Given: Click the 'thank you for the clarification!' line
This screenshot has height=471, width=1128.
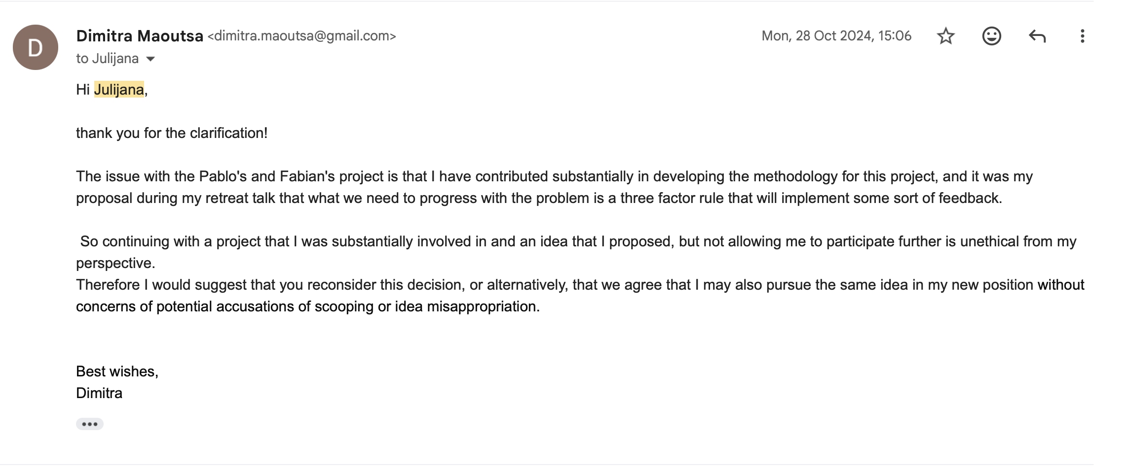Looking at the screenshot, I should [172, 133].
